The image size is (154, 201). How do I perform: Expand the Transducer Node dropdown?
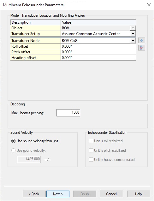(x=133, y=41)
